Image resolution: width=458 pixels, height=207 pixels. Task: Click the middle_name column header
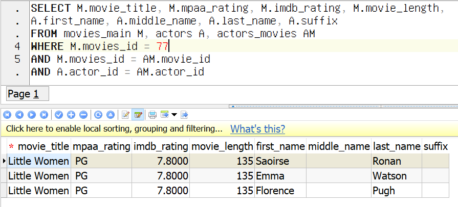[x=339, y=146]
